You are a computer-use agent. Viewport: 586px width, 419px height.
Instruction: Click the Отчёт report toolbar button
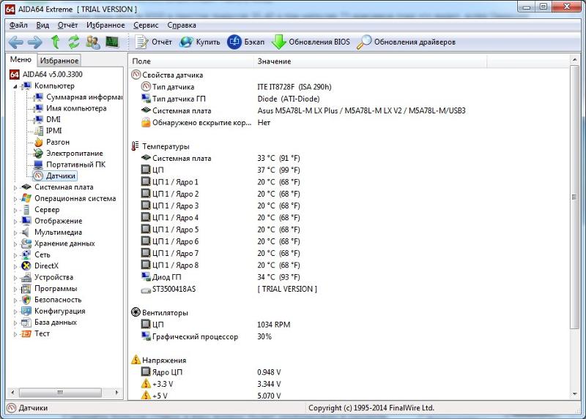pos(154,42)
